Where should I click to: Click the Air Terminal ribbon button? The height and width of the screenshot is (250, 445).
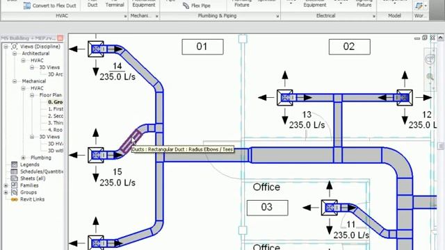115,3
